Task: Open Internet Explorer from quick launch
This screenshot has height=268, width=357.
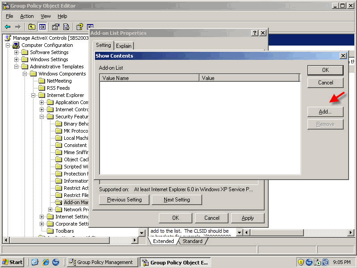Action: pos(46,262)
